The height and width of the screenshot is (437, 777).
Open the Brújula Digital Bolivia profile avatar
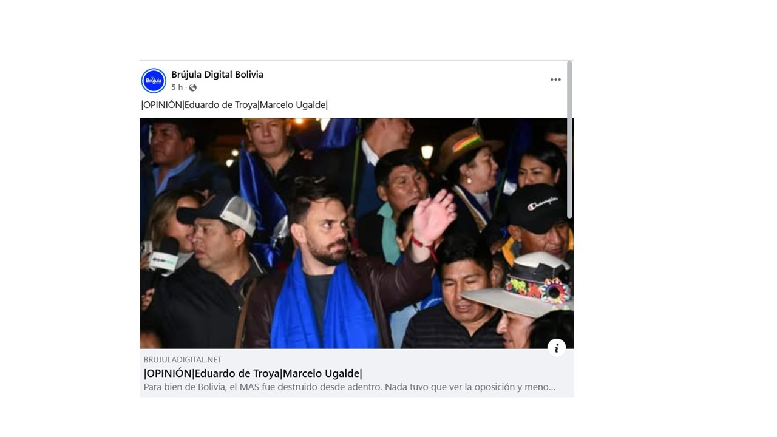click(154, 81)
